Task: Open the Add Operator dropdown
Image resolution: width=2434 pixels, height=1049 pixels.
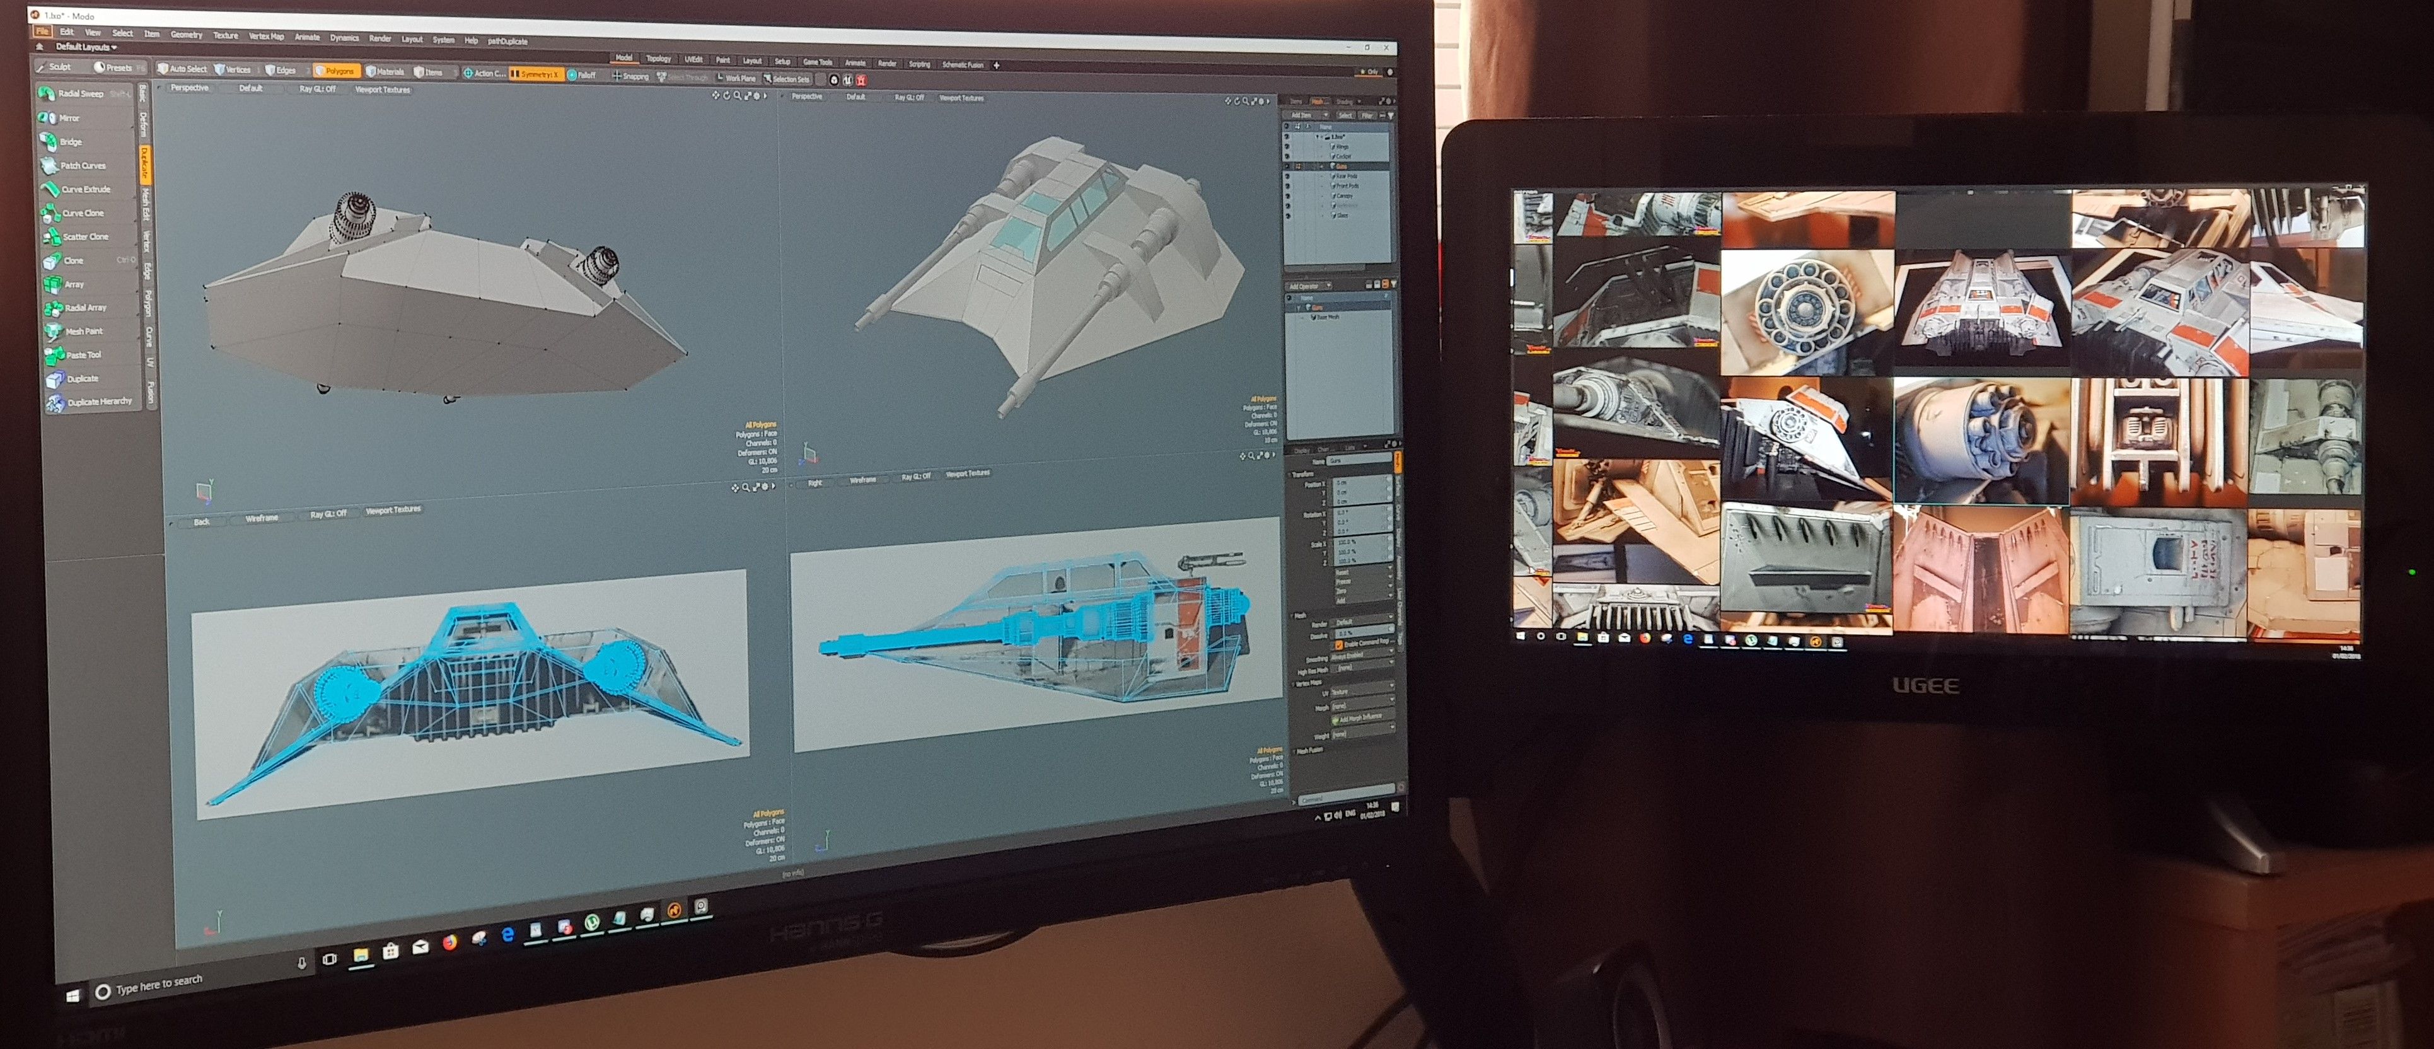Action: 1309,286
